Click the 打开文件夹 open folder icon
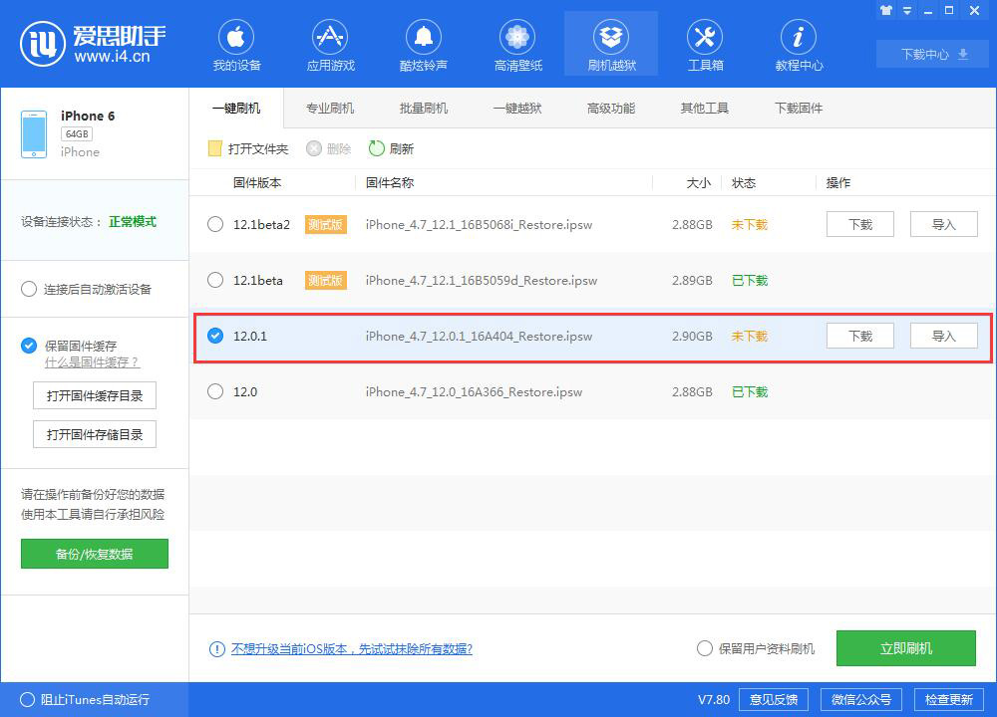 tap(214, 148)
